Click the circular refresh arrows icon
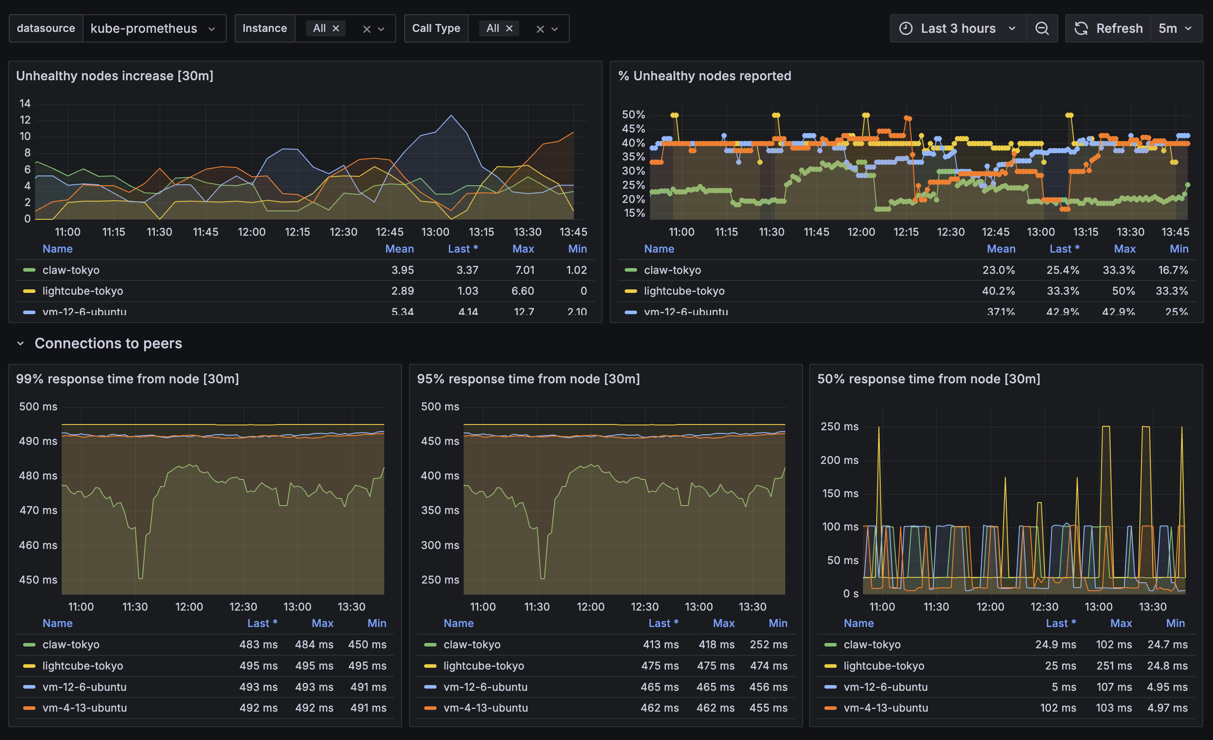The image size is (1213, 740). coord(1082,28)
